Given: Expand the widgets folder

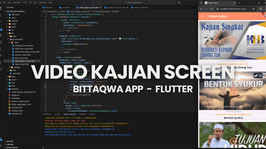Looking at the screenshot, I should click(x=9, y=67).
